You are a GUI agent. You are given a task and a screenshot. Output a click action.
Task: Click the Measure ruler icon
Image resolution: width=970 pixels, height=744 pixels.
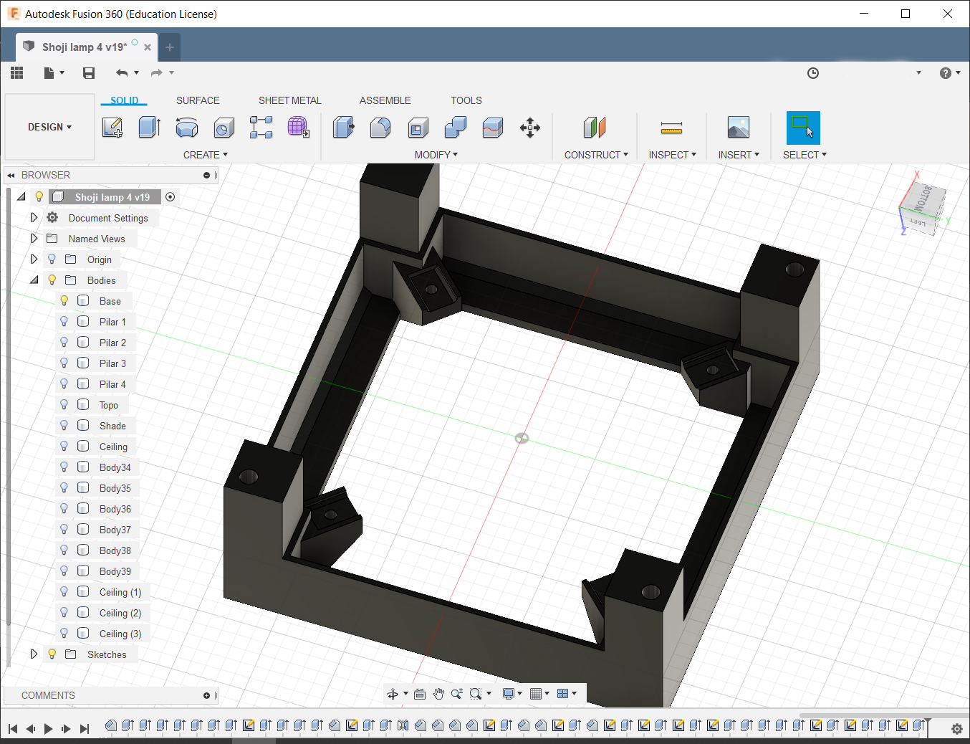click(x=671, y=128)
